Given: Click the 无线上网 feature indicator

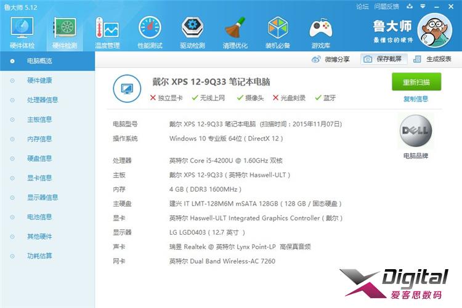Looking at the screenshot, I should [208, 98].
